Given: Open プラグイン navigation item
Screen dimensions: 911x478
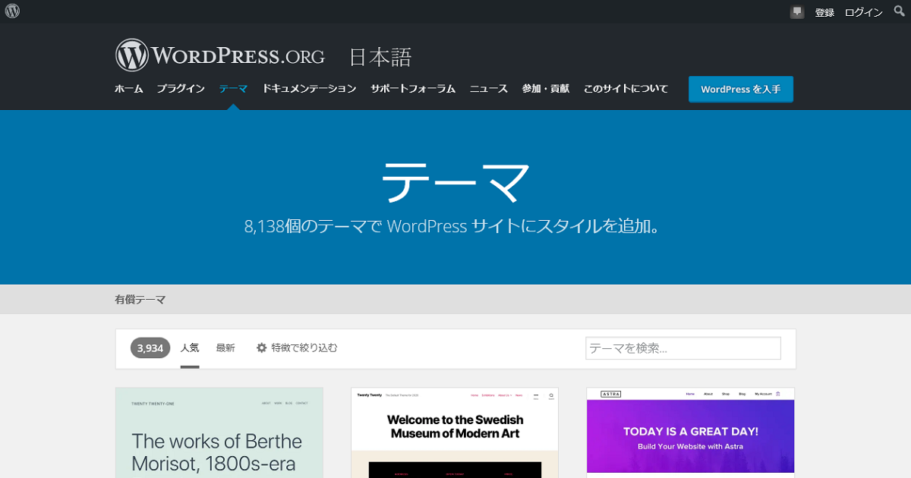Looking at the screenshot, I should click(x=181, y=89).
